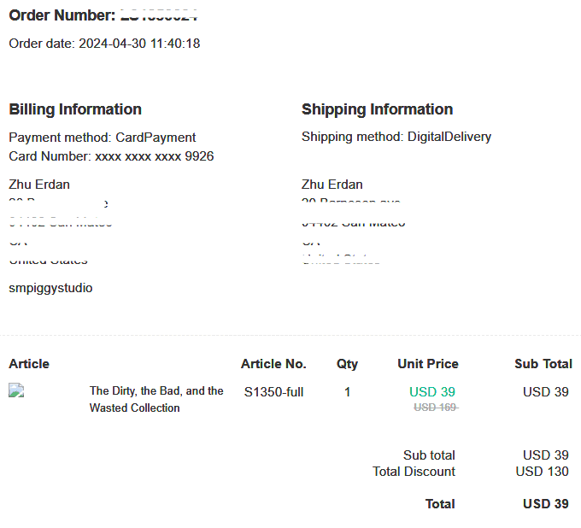Click Zhu Erdan under Shipping Information
Viewport: 581px width, 528px height.
click(x=332, y=184)
